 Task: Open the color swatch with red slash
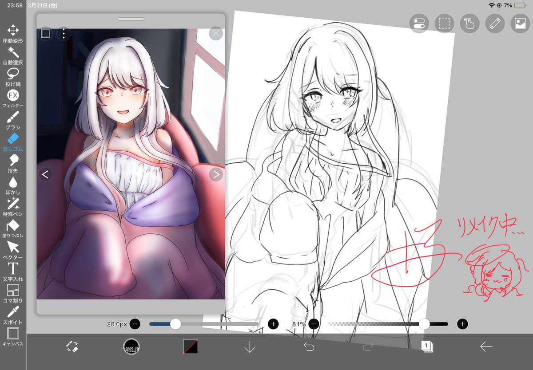(x=191, y=346)
